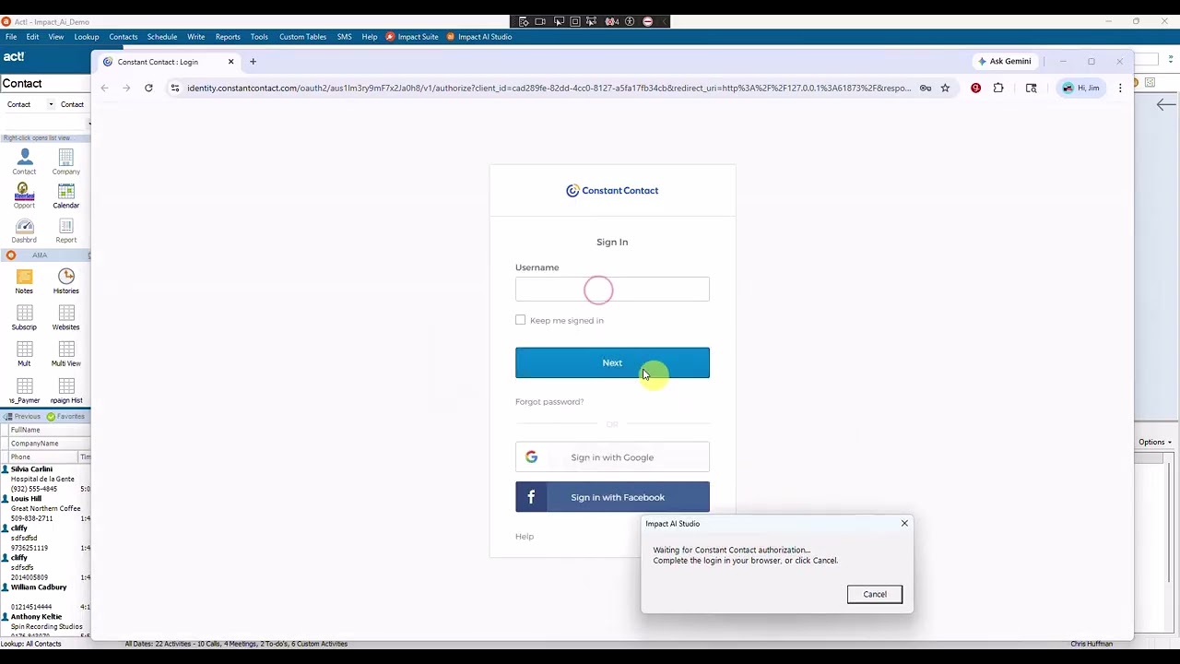1180x664 pixels.
Task: Select Silvia Carlini in the contact list
Action: click(31, 469)
